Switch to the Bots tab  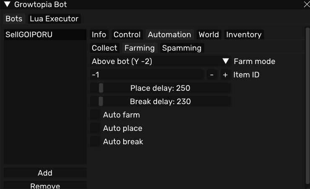[14, 19]
